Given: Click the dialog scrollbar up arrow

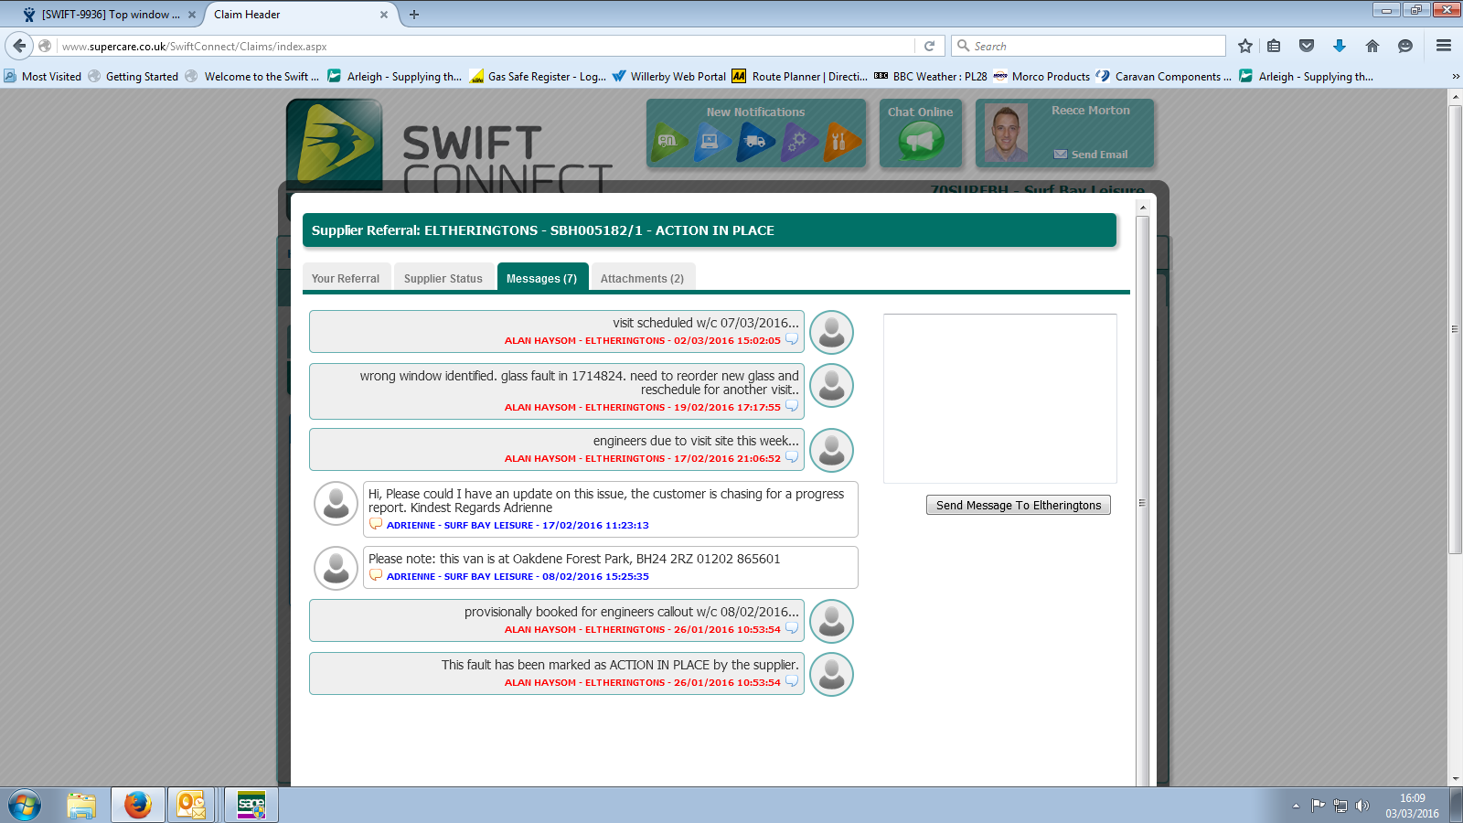Looking at the screenshot, I should 1142,208.
